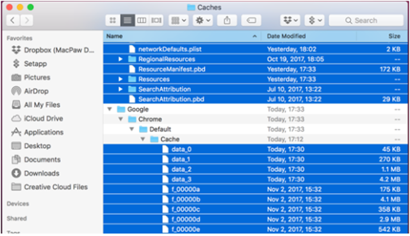Collapse the Cache folder
The width and height of the screenshot is (410, 236).
[x=143, y=139]
